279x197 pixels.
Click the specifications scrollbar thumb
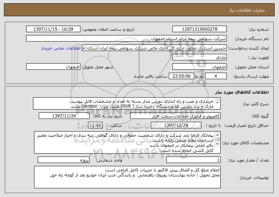click(x=217, y=140)
